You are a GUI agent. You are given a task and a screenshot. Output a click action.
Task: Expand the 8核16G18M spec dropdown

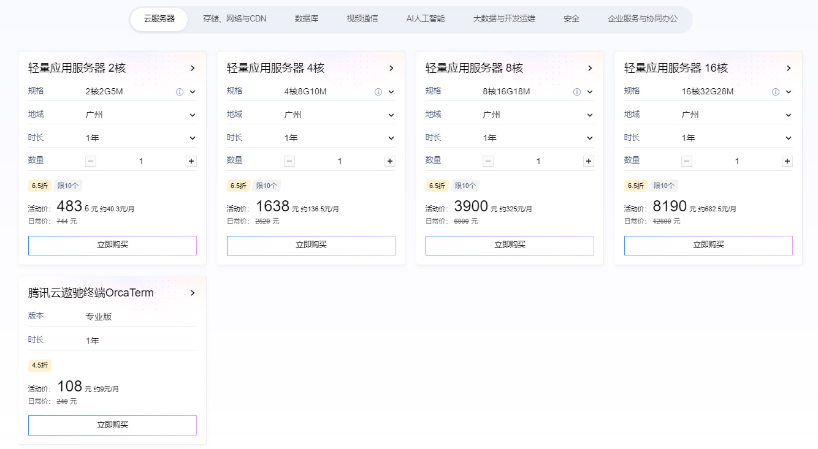[590, 92]
